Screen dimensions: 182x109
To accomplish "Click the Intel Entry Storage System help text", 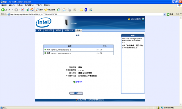I will click(x=132, y=40).
